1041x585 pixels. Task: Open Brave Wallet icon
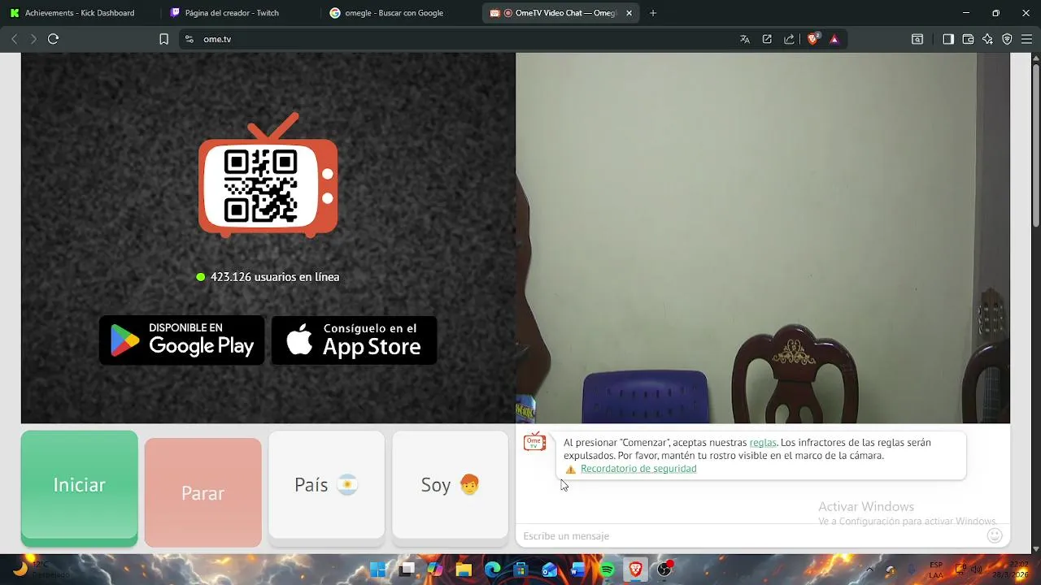[968, 39]
